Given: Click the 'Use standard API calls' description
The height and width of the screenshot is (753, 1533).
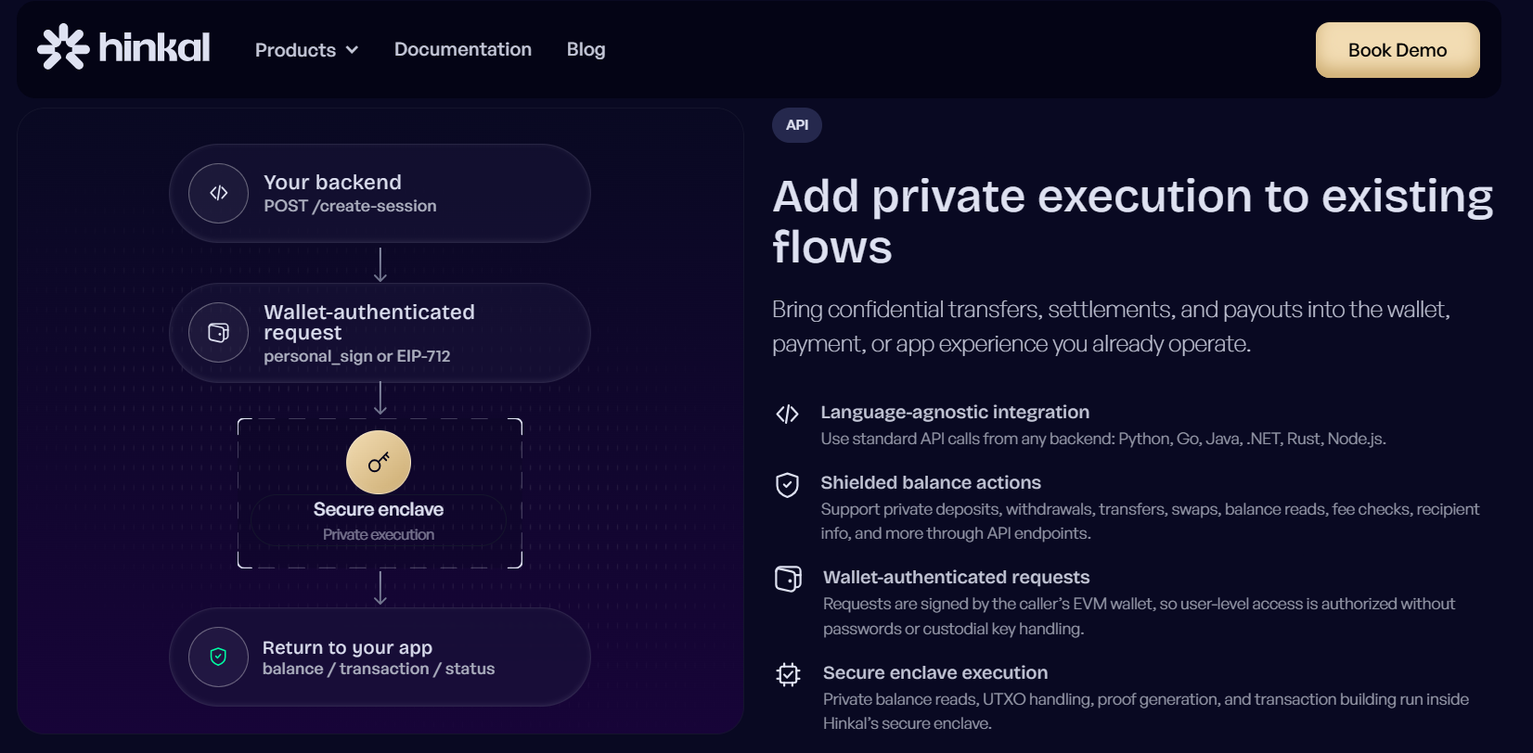Looking at the screenshot, I should click(1103, 439).
